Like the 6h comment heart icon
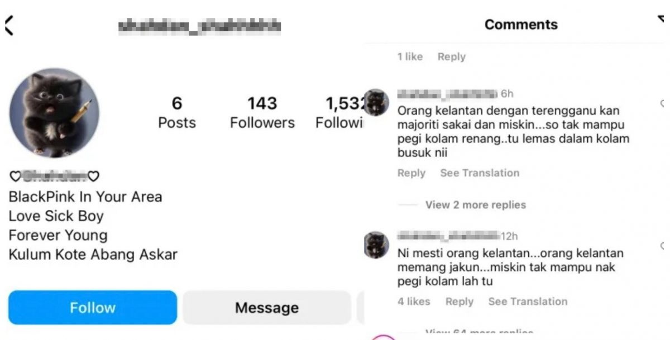This screenshot has width=670, height=340. [x=664, y=104]
